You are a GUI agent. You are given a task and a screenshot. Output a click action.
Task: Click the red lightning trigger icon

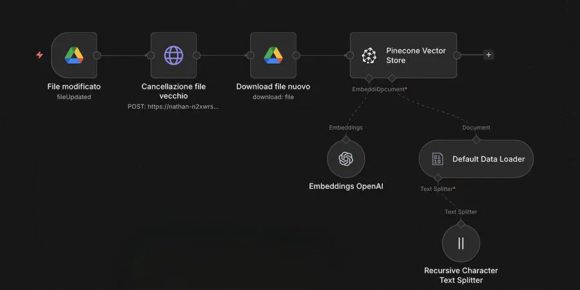[39, 55]
